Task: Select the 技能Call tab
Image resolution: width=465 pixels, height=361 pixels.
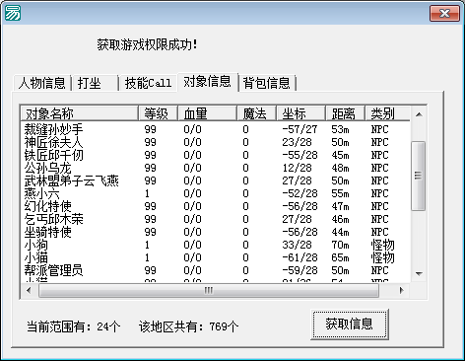Action: coord(148,83)
